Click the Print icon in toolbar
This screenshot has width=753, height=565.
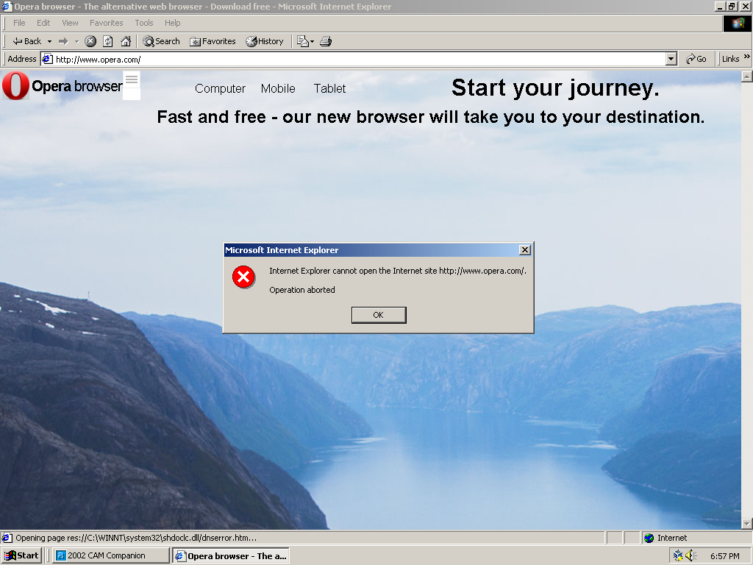click(x=326, y=41)
